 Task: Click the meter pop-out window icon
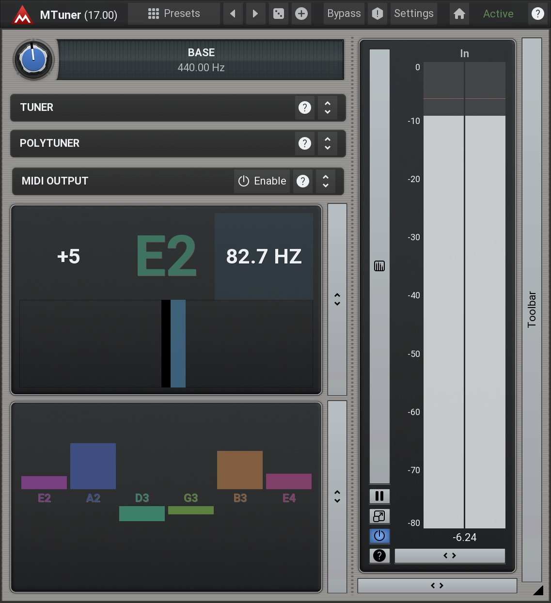pos(379,516)
